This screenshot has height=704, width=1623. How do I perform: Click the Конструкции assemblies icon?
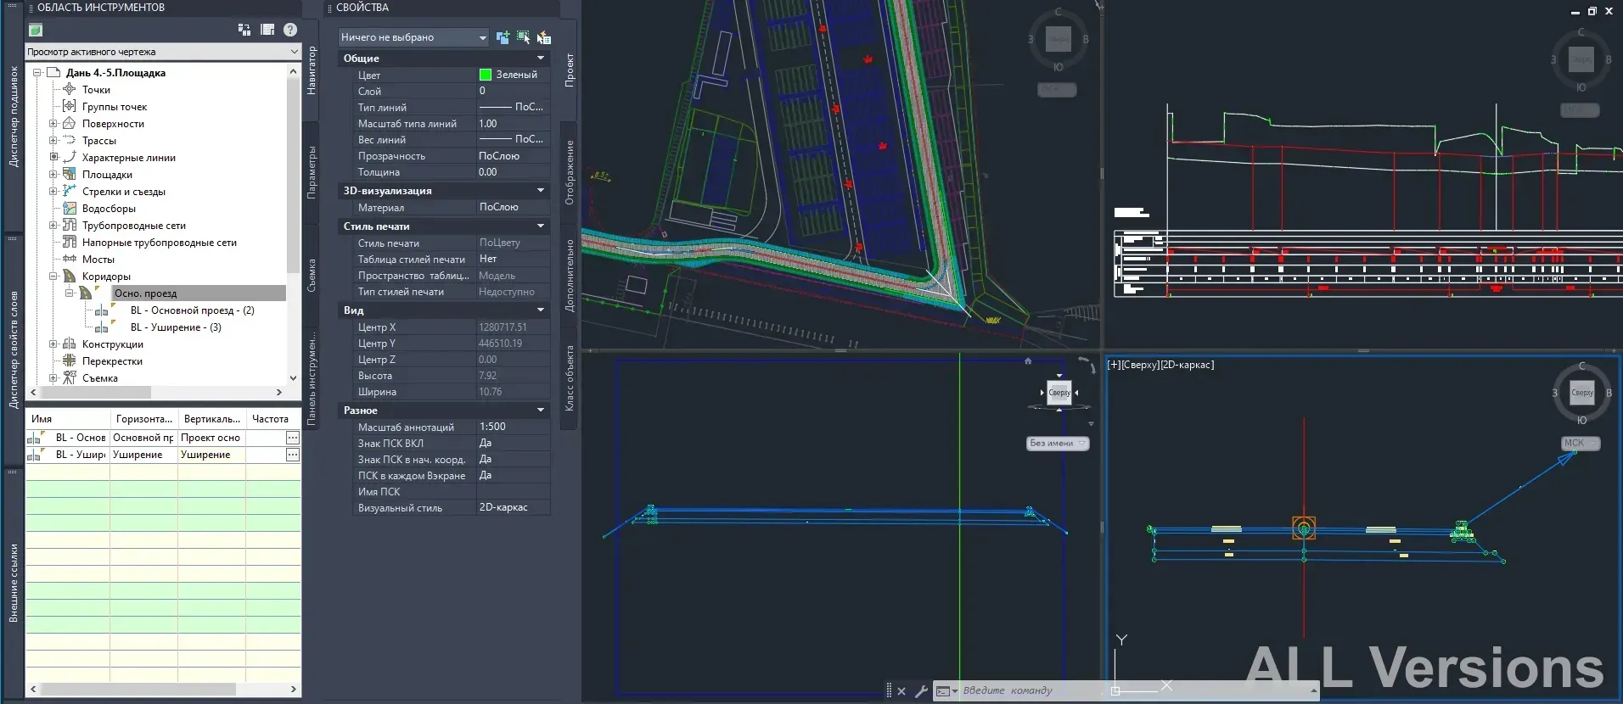coord(70,344)
